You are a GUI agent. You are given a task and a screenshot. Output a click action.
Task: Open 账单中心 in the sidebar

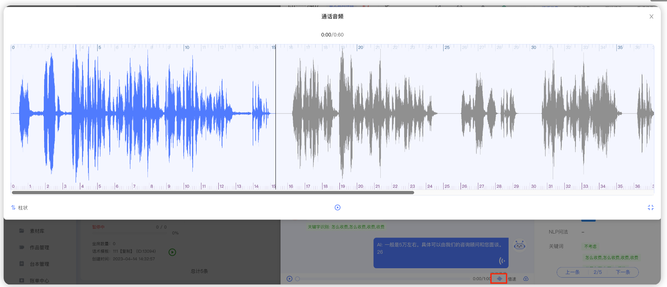tap(39, 281)
